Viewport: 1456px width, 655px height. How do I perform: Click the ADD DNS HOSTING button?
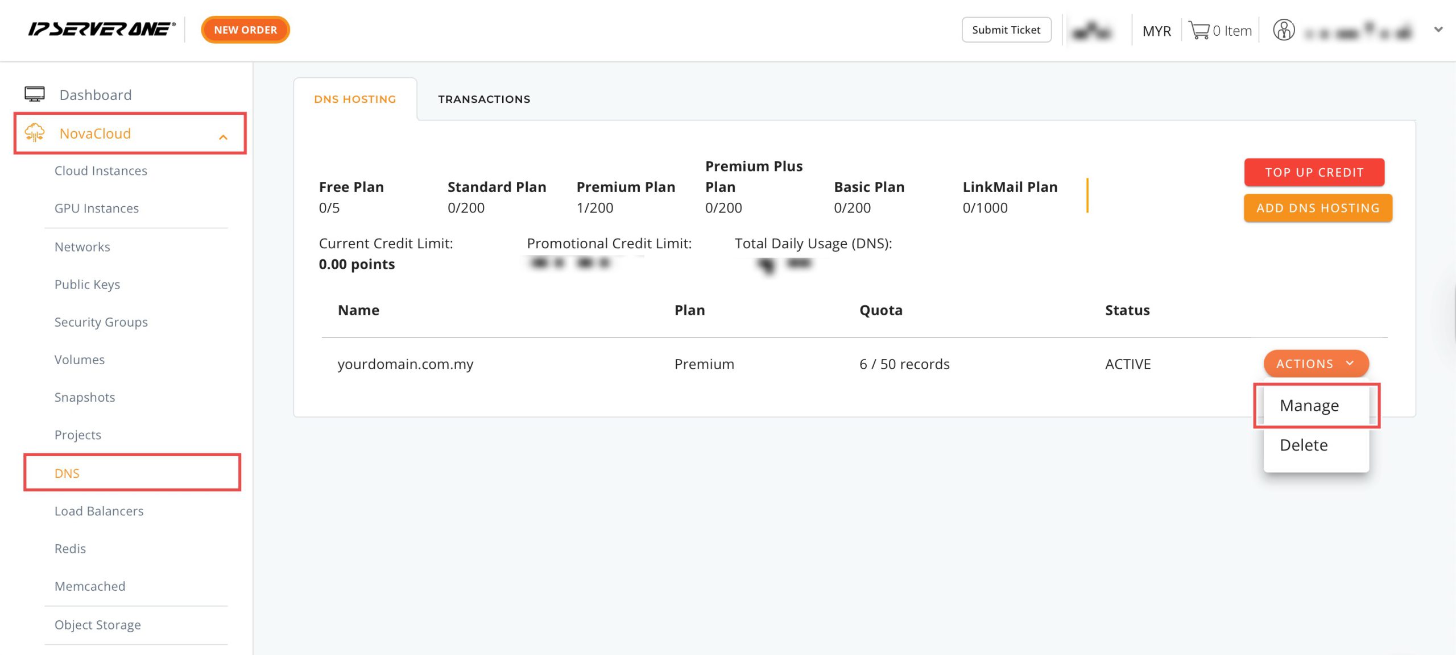coord(1318,208)
